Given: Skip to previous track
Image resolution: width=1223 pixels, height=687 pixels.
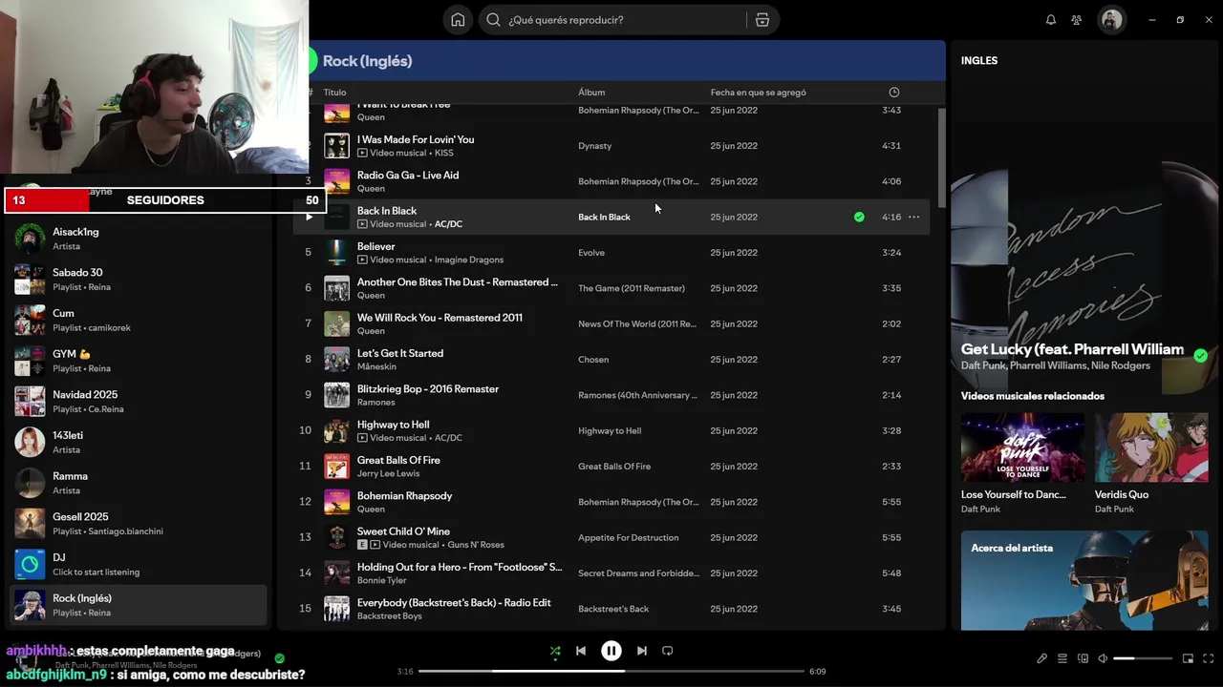Looking at the screenshot, I should (x=581, y=651).
